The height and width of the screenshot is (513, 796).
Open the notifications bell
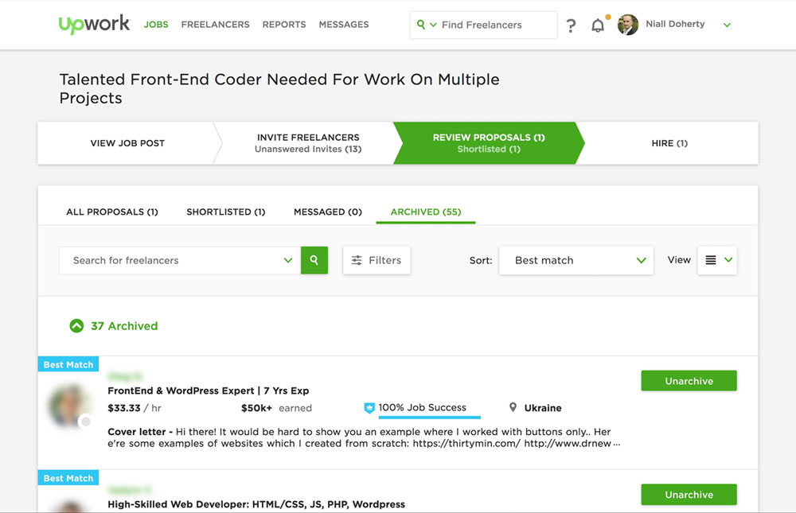598,25
